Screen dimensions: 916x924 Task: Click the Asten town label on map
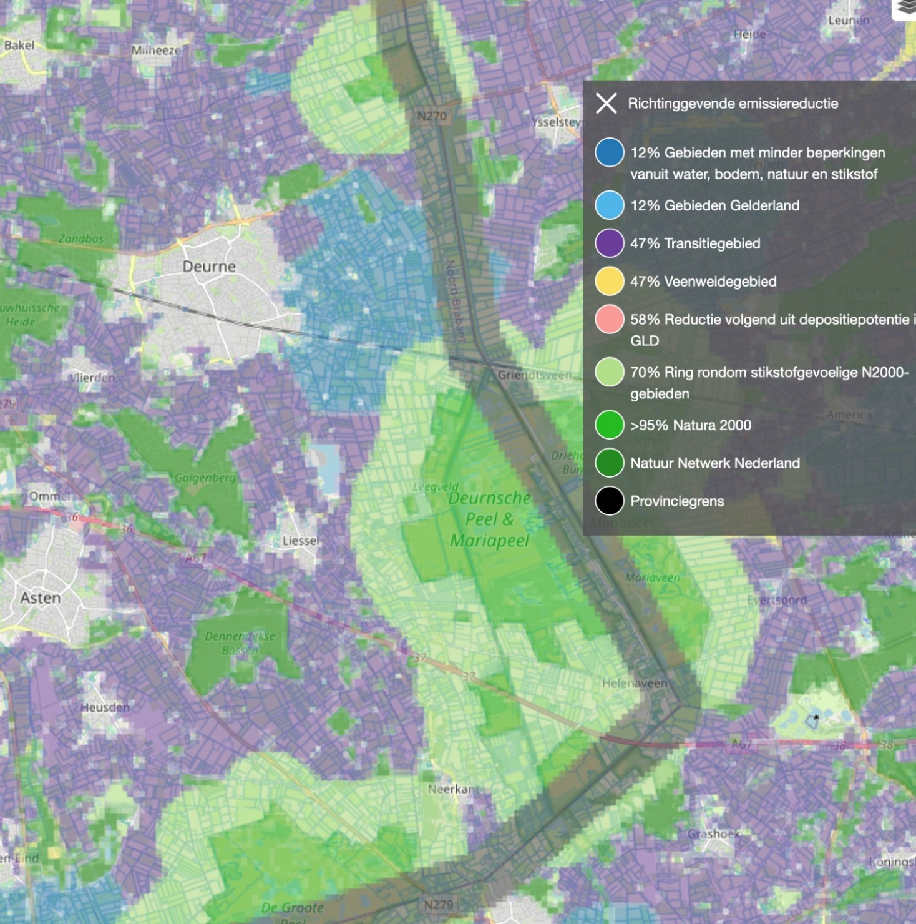[41, 598]
